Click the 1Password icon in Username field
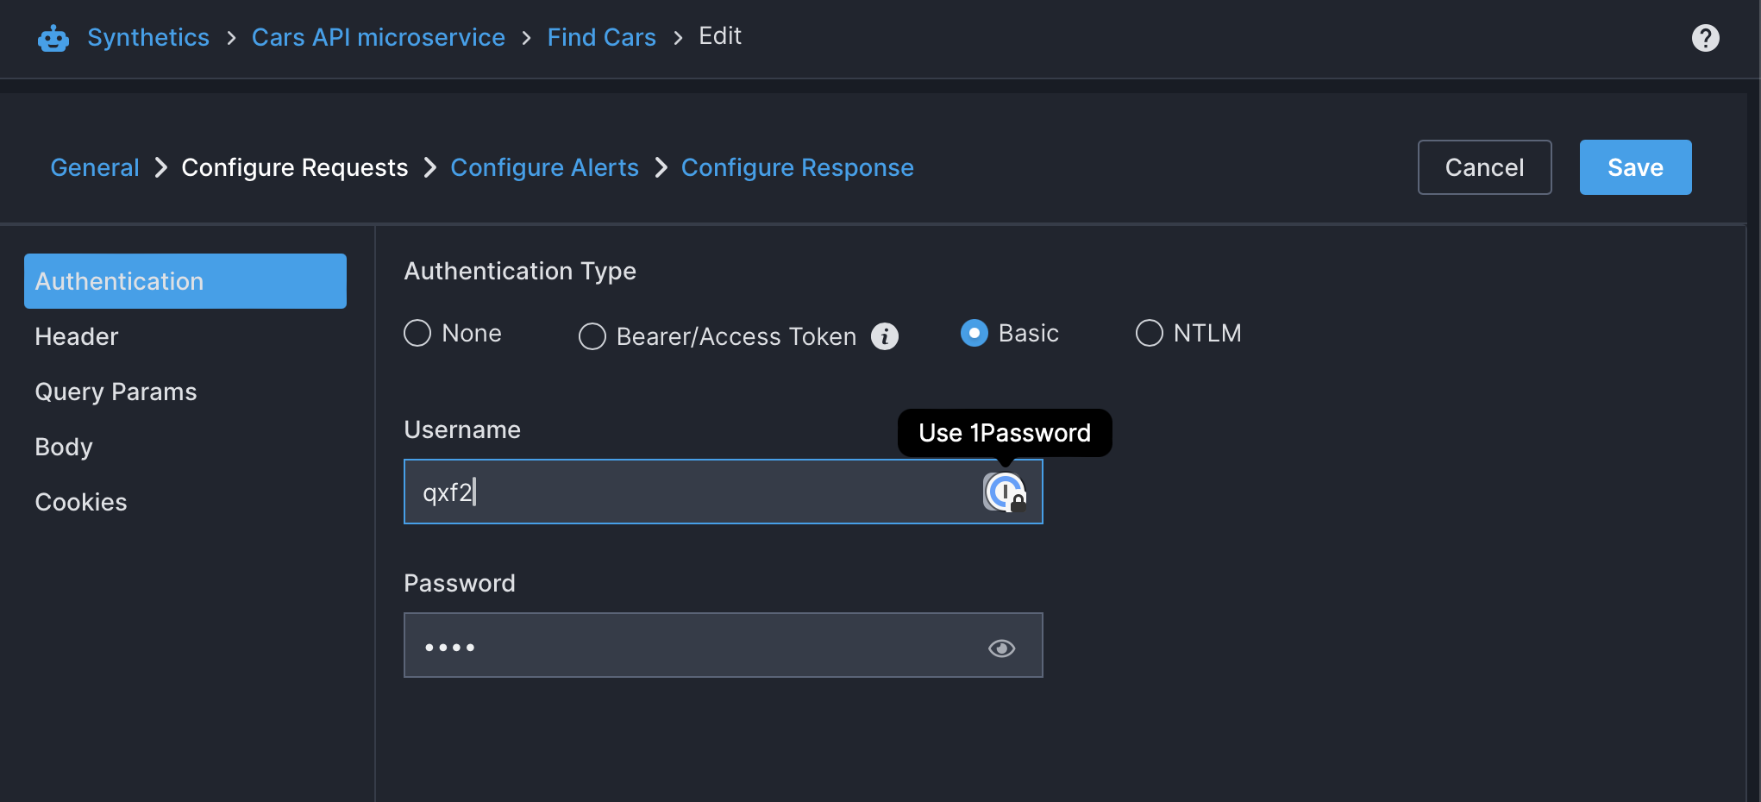Image resolution: width=1761 pixels, height=802 pixels. [1005, 492]
